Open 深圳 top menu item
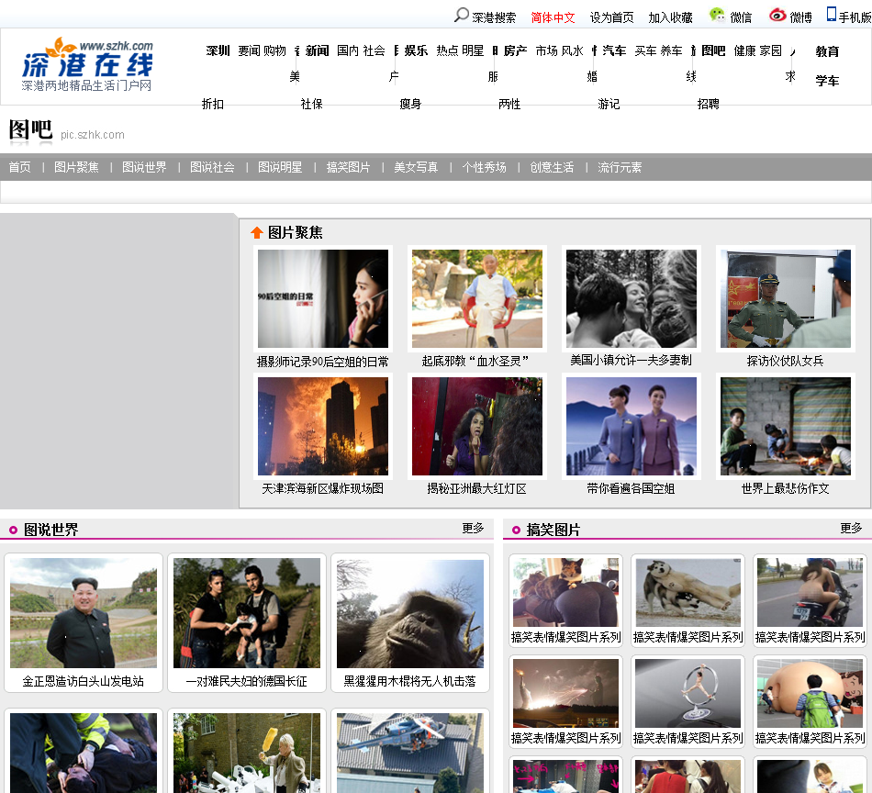This screenshot has height=793, width=872. [218, 51]
